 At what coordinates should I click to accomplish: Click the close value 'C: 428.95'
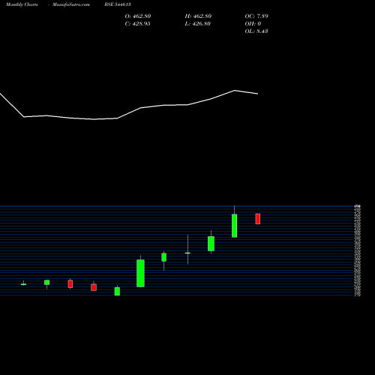(x=137, y=24)
